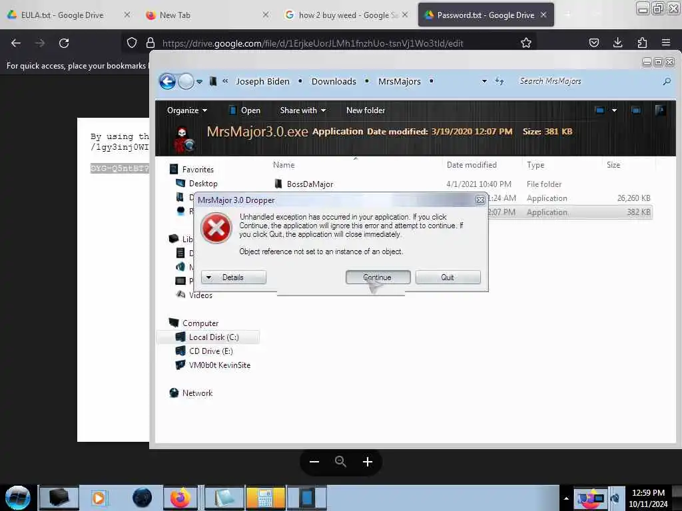The height and width of the screenshot is (511, 682).
Task: Open the Share with menu
Action: pos(303,110)
